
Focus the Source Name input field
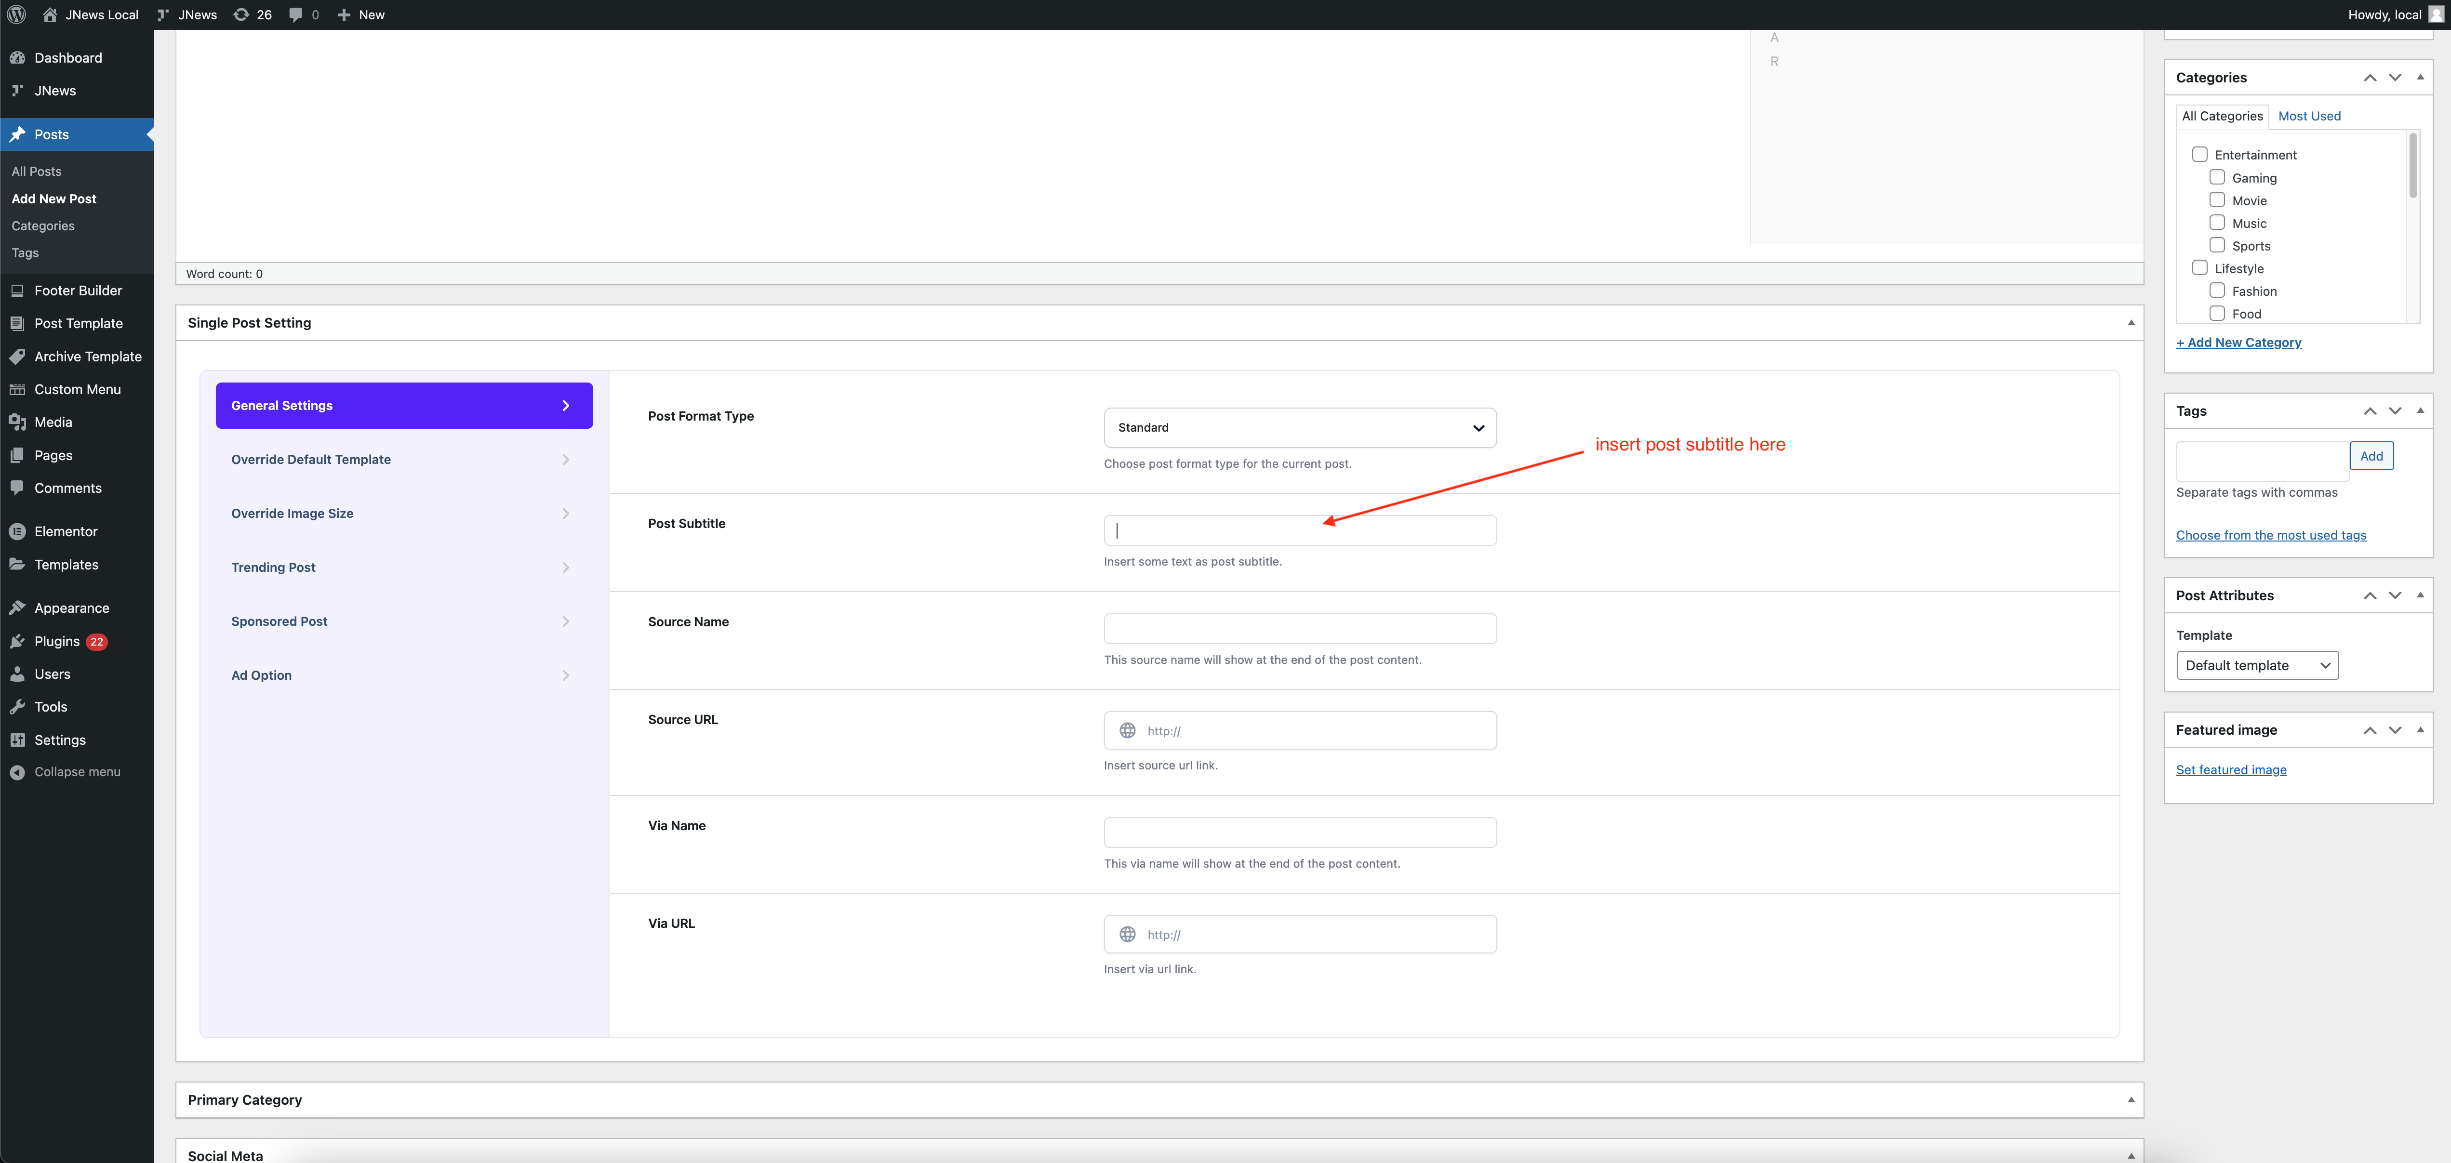(1299, 629)
